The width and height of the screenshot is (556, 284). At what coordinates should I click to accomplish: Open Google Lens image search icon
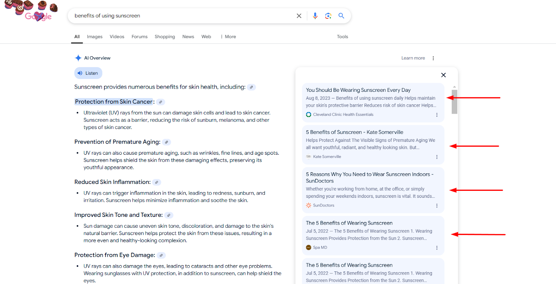coord(328,16)
